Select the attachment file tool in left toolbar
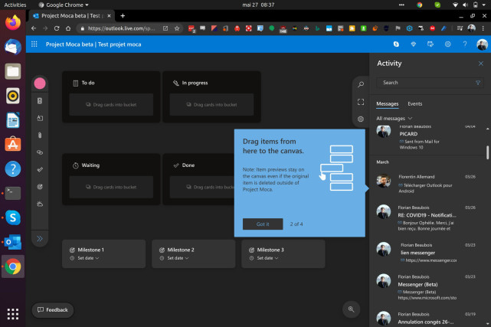The height and width of the screenshot is (327, 491). pos(40,136)
